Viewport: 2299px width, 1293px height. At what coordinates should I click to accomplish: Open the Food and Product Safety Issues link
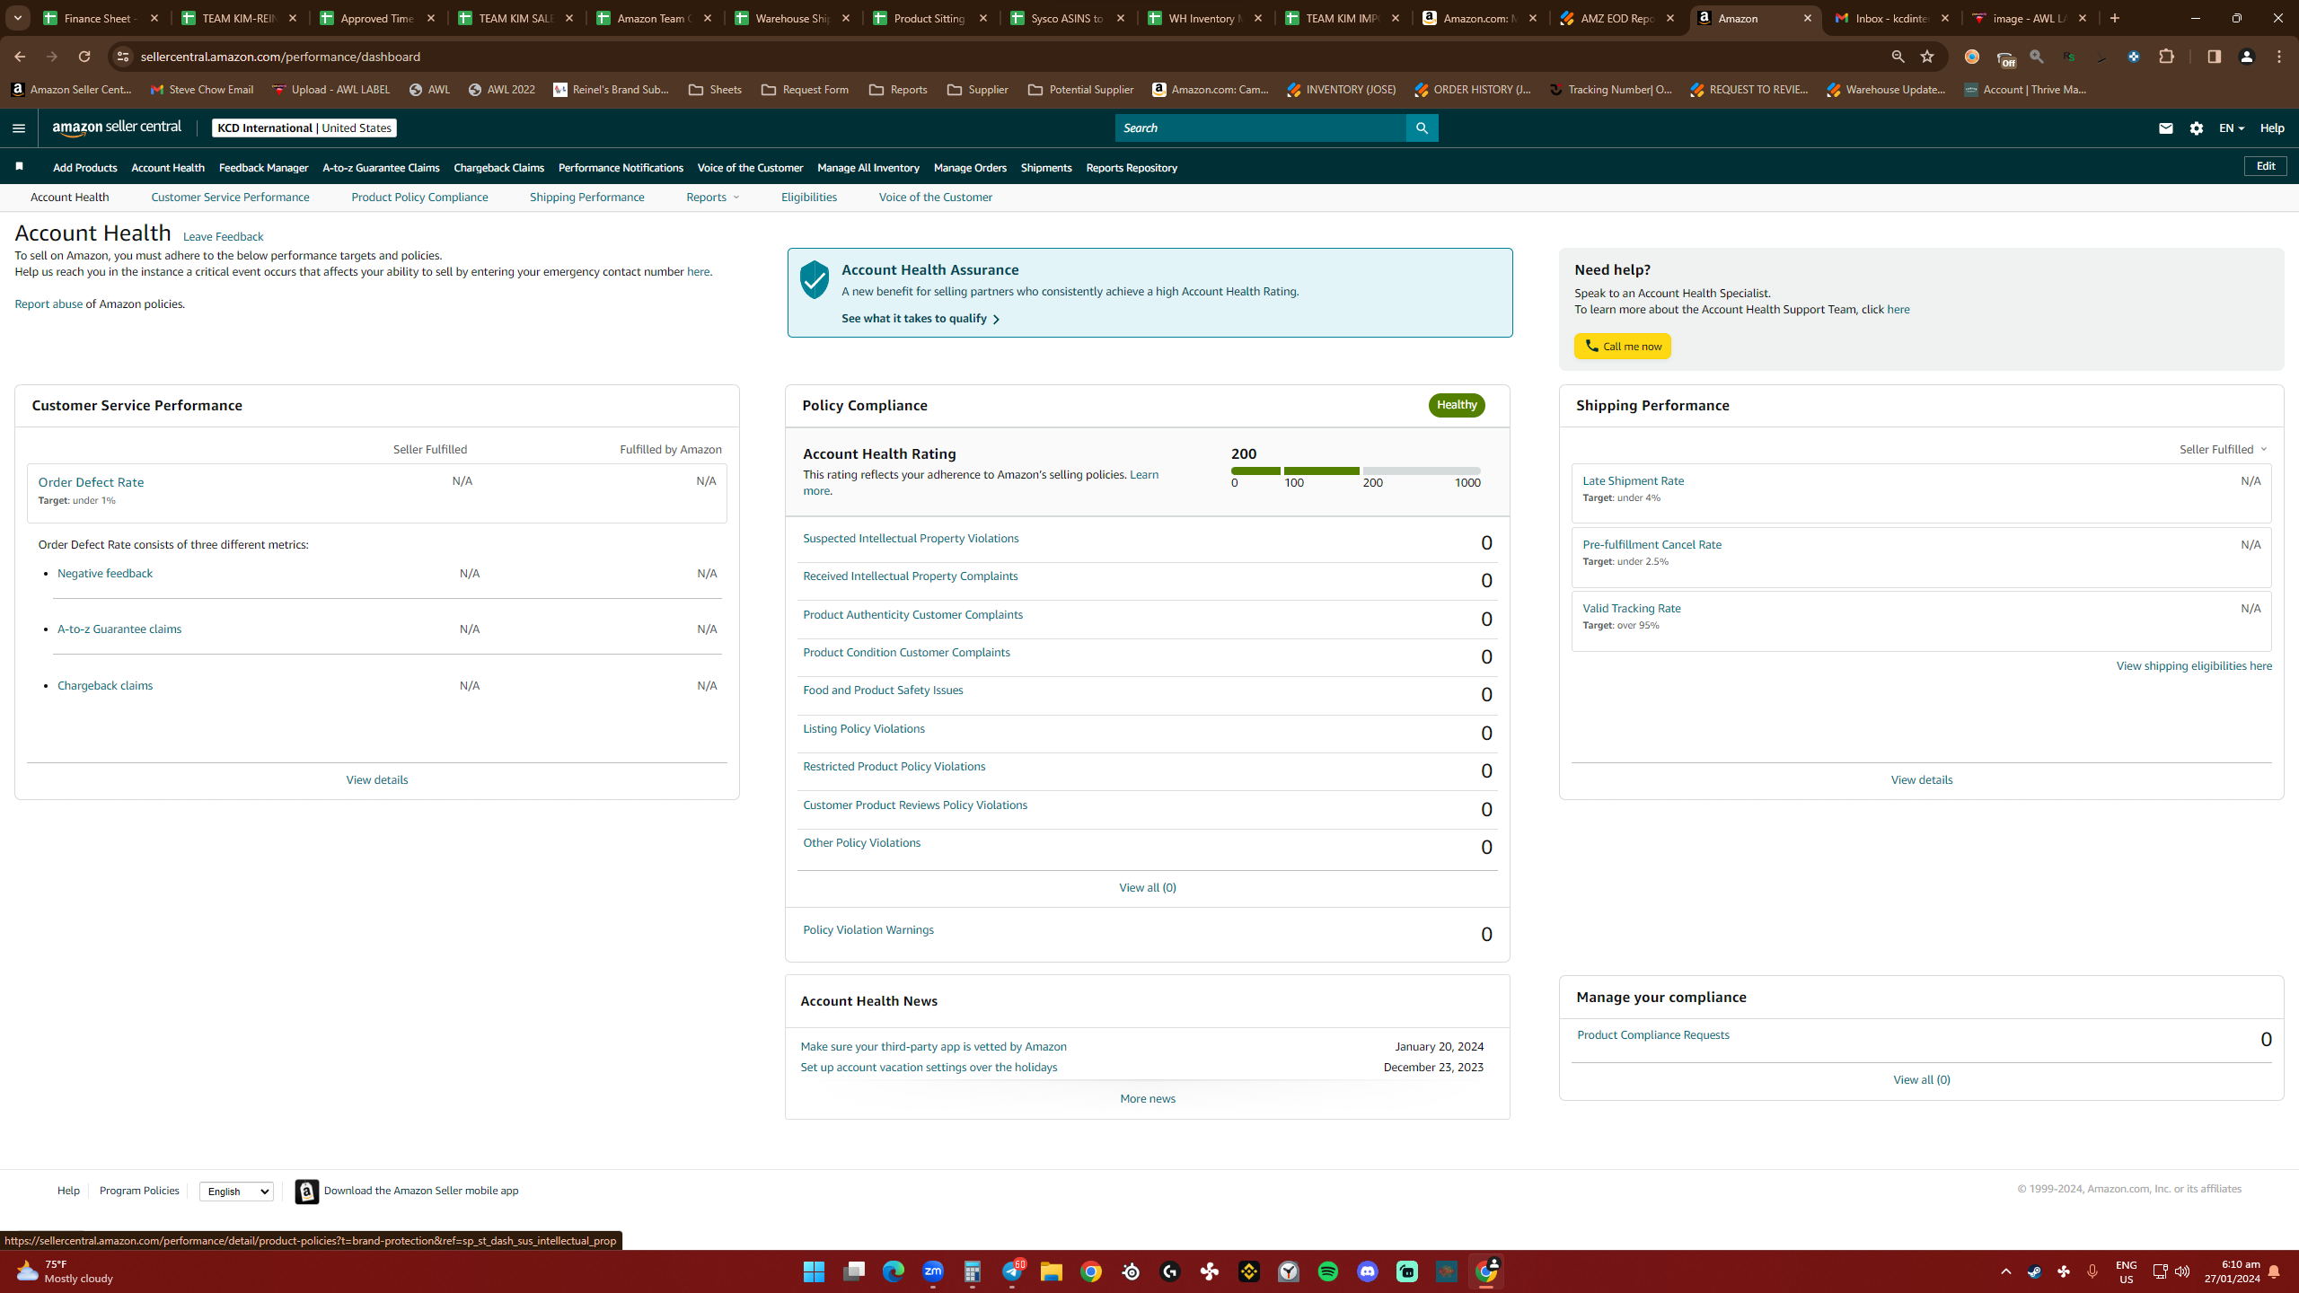pyautogui.click(x=883, y=690)
